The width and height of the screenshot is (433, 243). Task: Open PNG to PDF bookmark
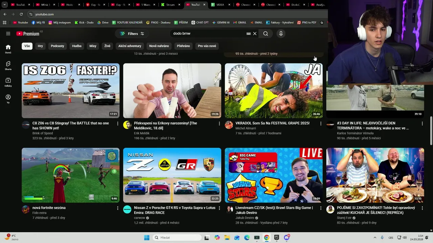(307, 23)
